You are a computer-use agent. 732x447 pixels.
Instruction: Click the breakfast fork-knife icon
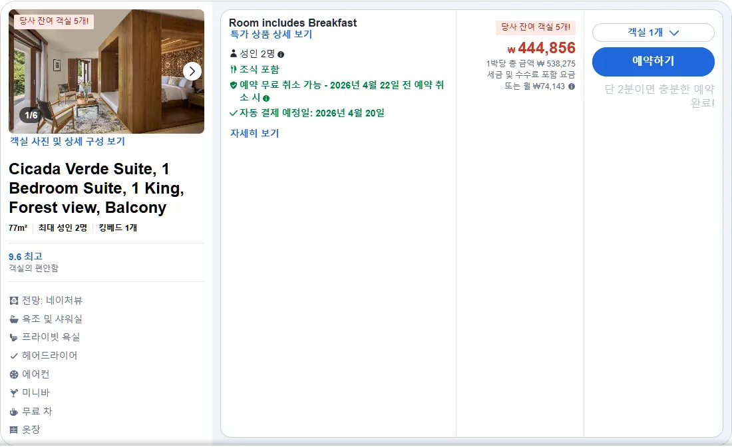(234, 70)
